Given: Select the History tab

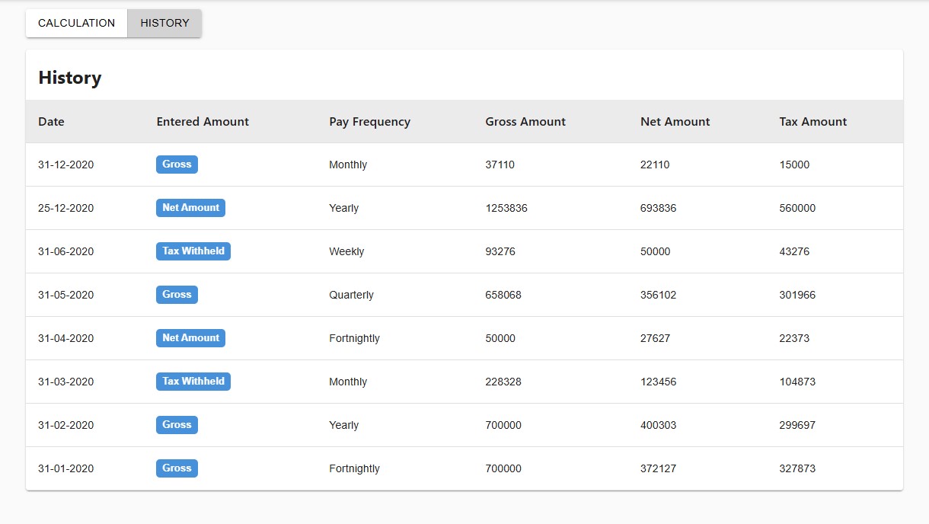Looking at the screenshot, I should [x=164, y=23].
